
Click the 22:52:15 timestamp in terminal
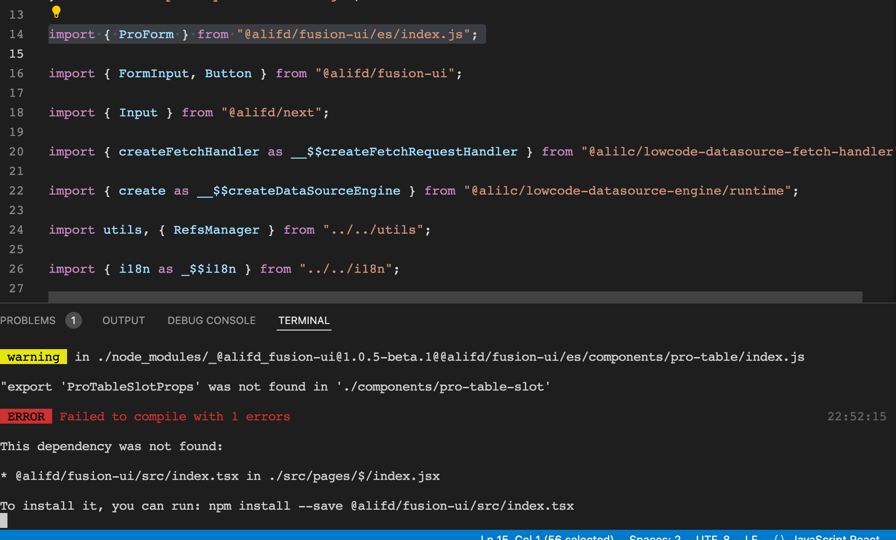pos(857,416)
